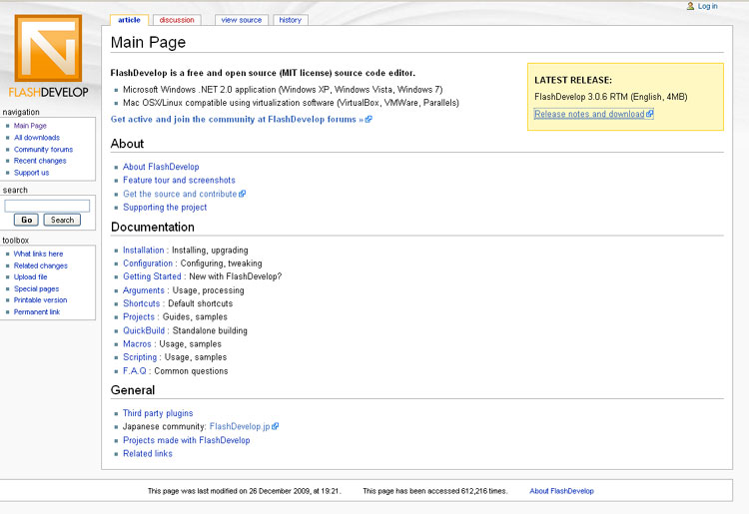This screenshot has height=514, width=749.
Task: Open All downloads in navigation
Action: (37, 138)
